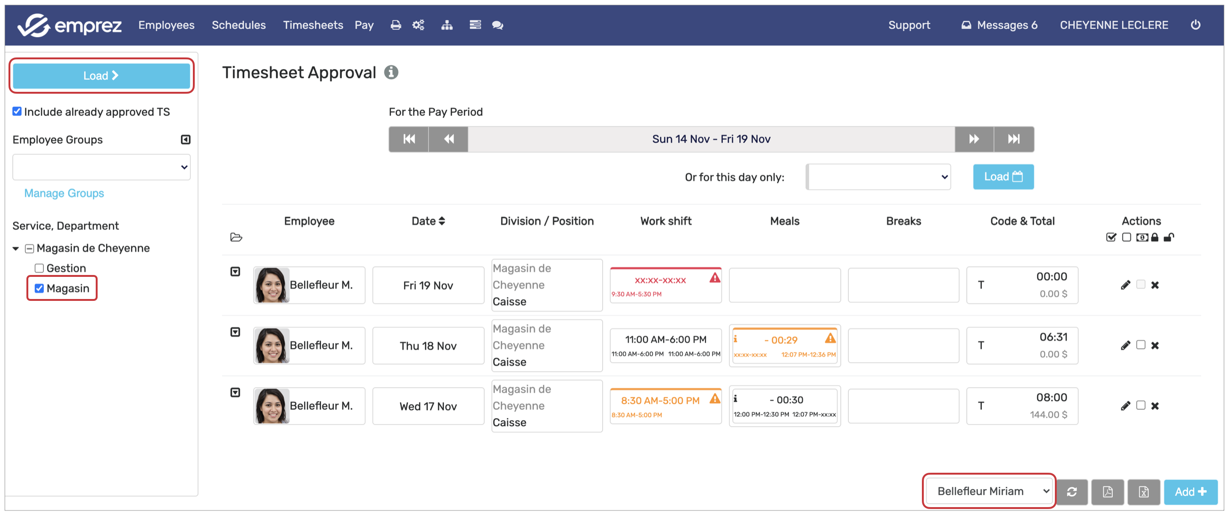Click the organization chart icon in navbar
1227x517 pixels.
[446, 25]
